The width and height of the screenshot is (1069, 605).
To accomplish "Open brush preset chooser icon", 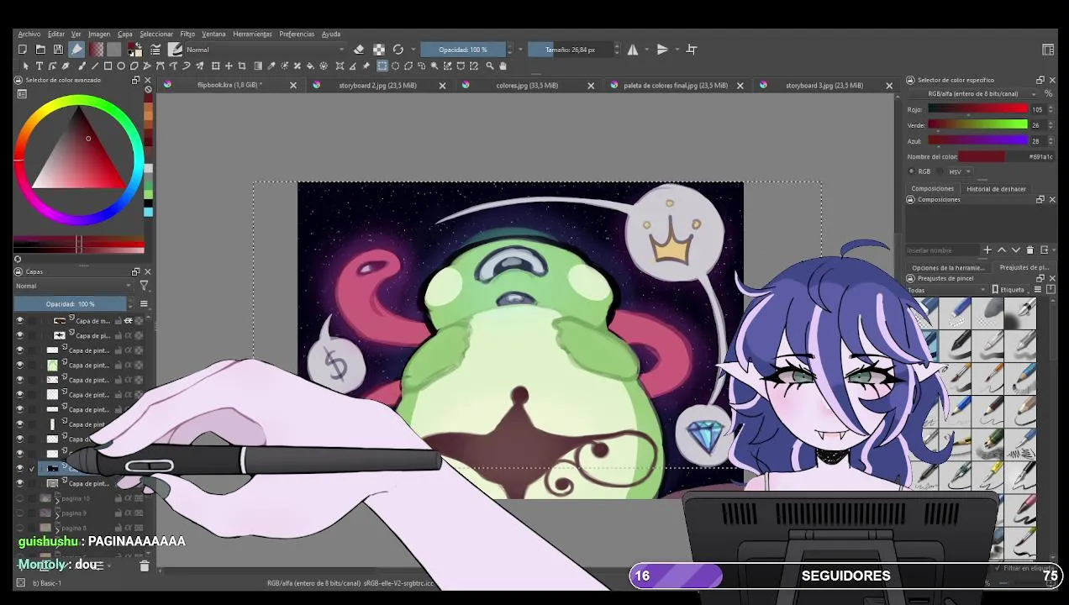I will click(176, 50).
